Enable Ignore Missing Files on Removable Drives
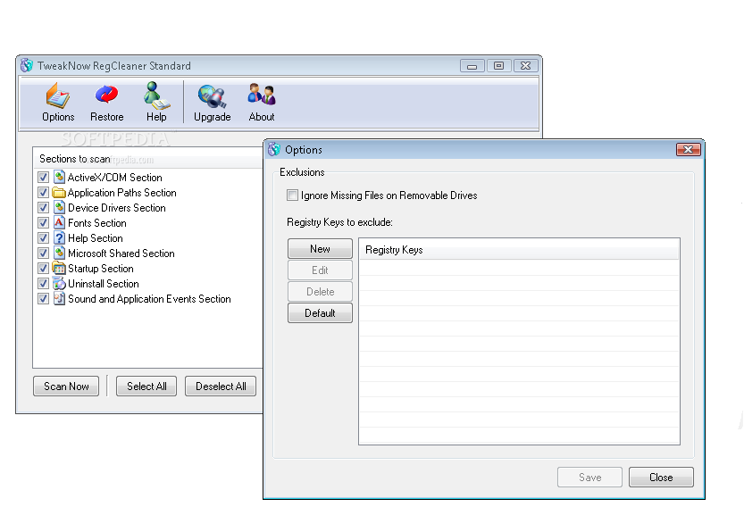The width and height of the screenshot is (744, 532). [x=292, y=195]
